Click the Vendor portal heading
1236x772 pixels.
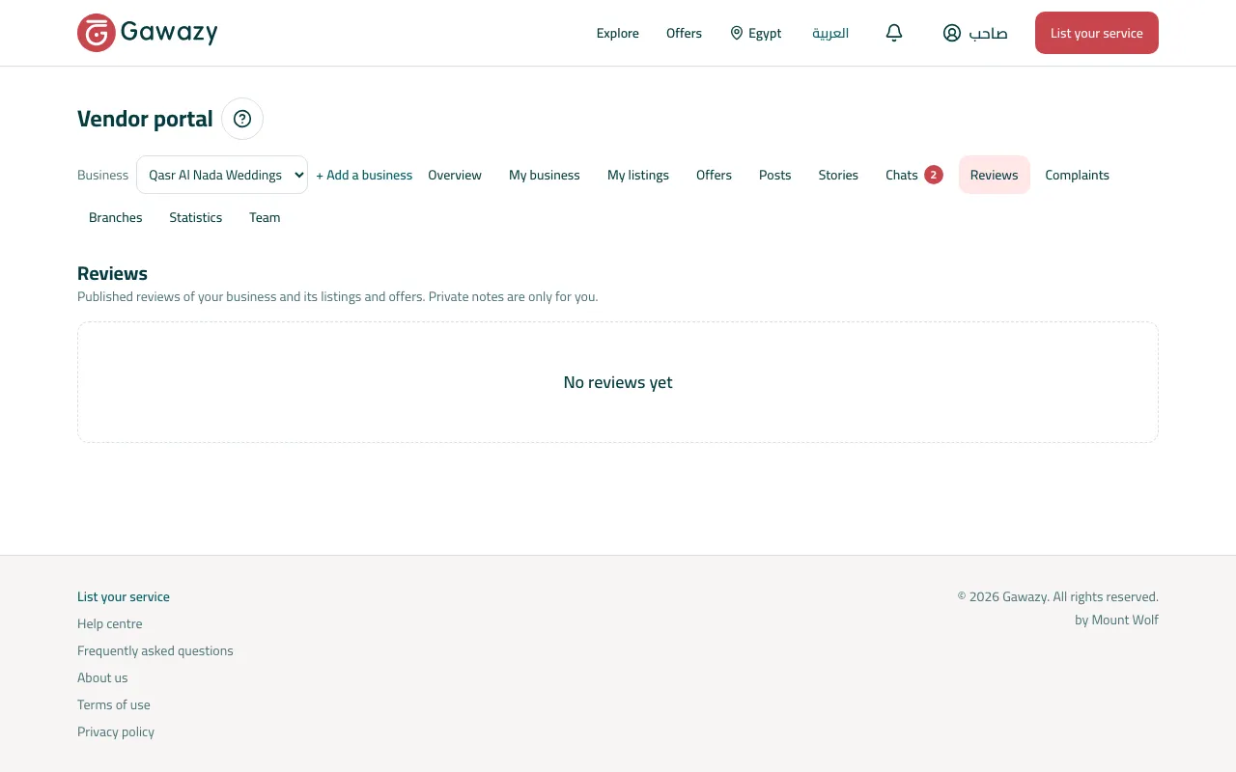145,119
